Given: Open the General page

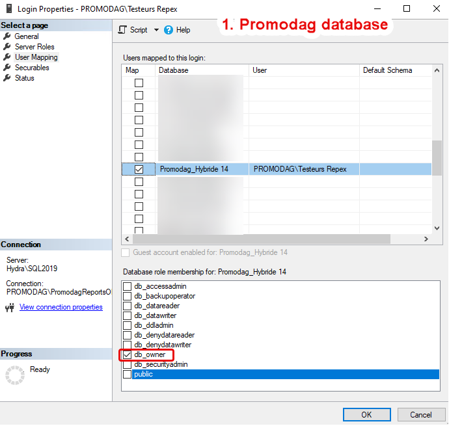Looking at the screenshot, I should (27, 36).
